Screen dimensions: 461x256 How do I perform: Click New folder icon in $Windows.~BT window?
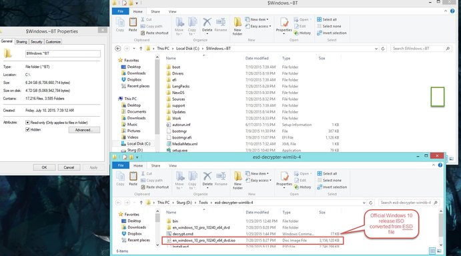(238, 26)
